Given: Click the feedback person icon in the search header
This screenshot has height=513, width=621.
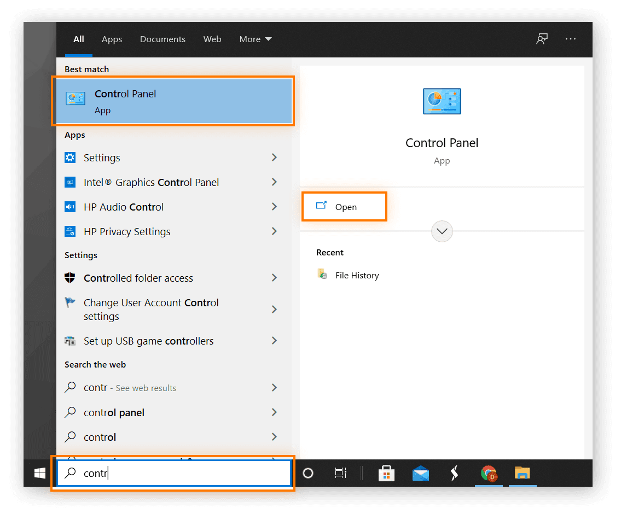Looking at the screenshot, I should [542, 39].
